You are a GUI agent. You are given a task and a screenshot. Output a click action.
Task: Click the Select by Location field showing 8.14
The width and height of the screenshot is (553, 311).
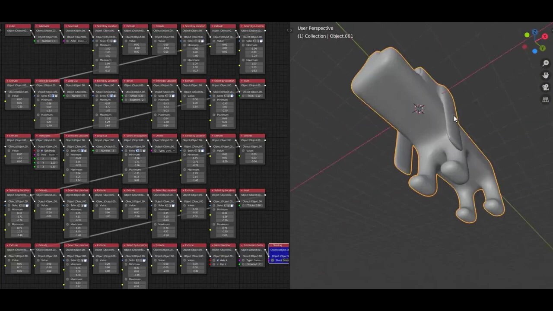click(x=137, y=177)
